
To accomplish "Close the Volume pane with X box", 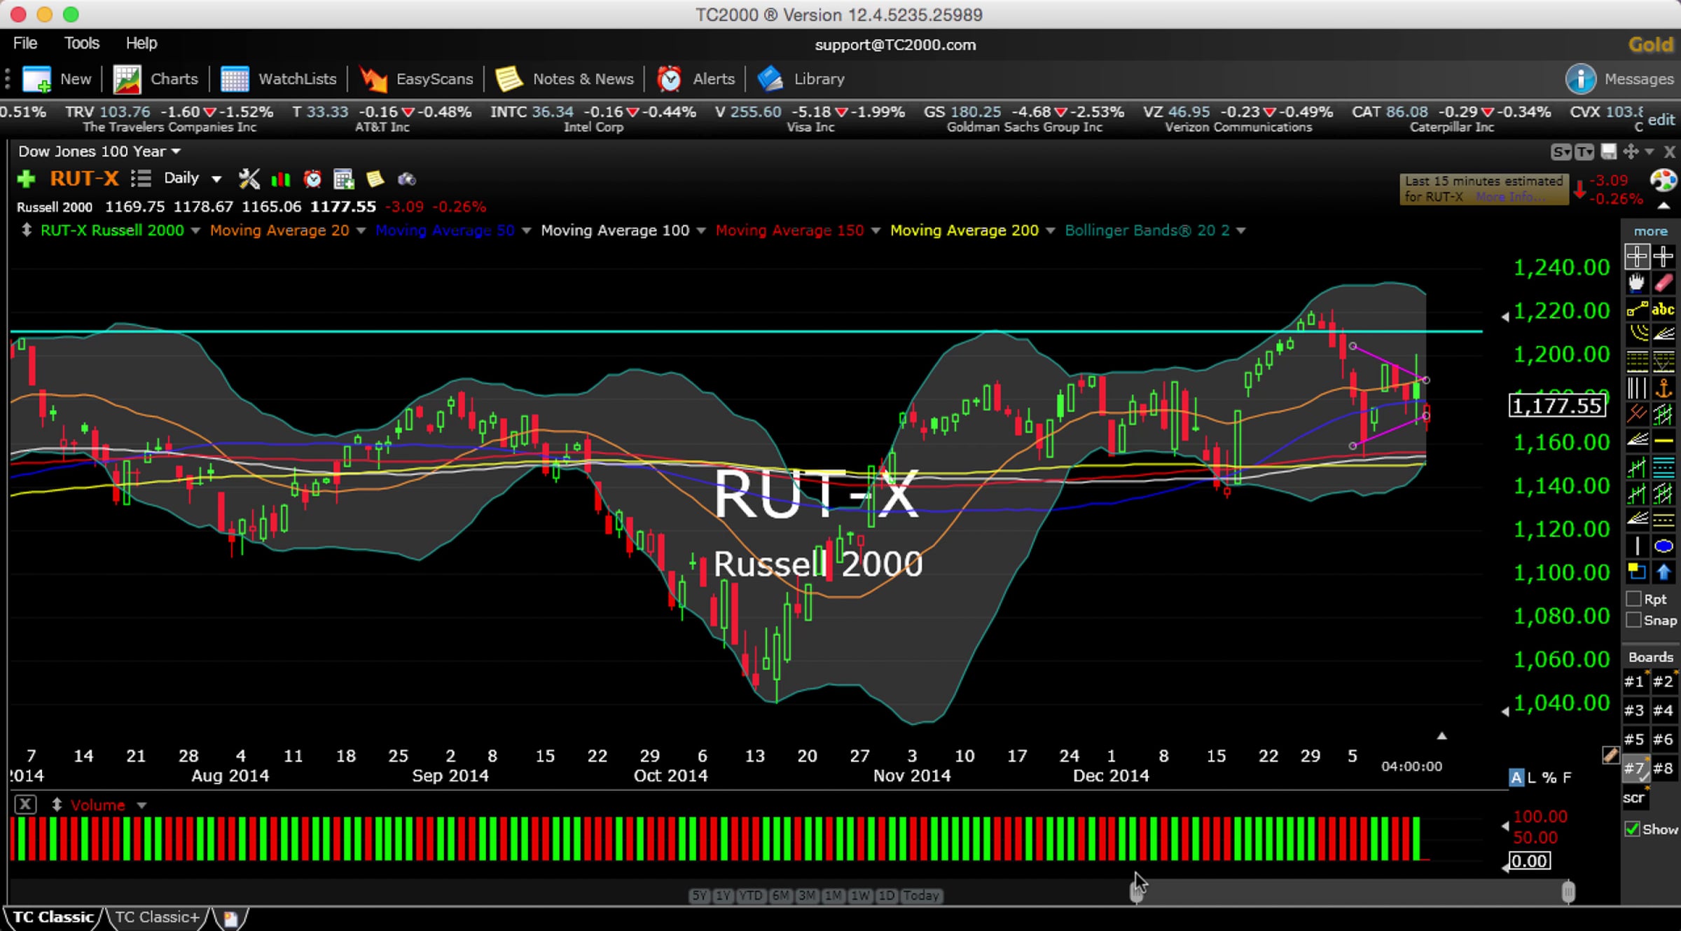I will pyautogui.click(x=25, y=804).
